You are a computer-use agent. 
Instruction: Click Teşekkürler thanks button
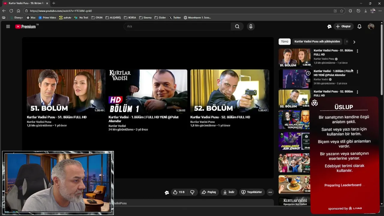[x=252, y=192]
